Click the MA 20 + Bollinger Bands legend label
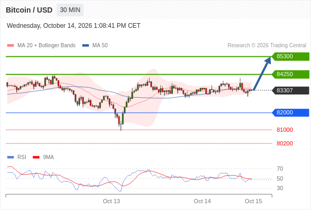 [46, 46]
